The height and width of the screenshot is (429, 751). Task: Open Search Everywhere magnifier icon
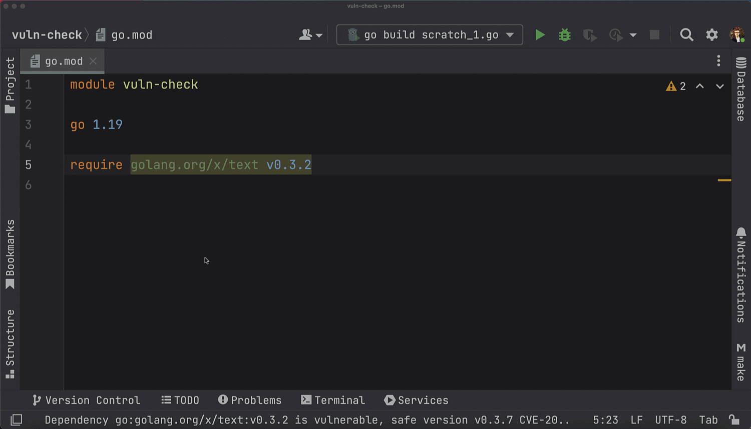click(686, 35)
